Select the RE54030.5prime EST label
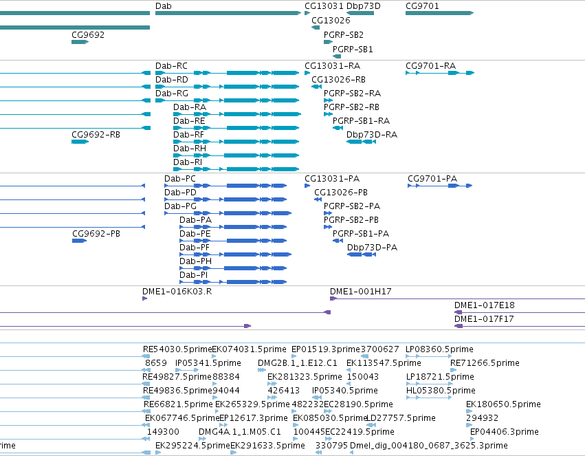585x456 pixels. [177, 349]
